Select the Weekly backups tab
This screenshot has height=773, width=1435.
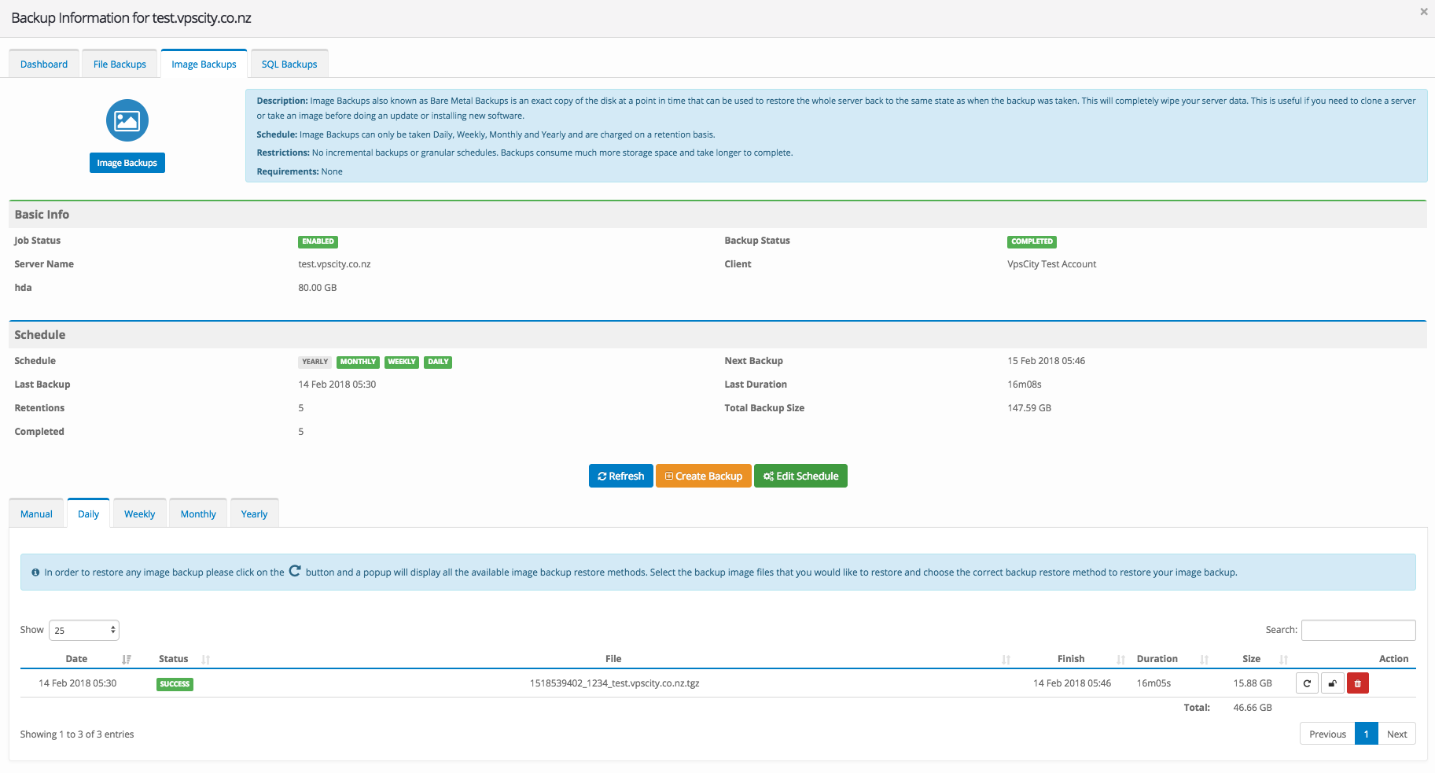tap(139, 514)
